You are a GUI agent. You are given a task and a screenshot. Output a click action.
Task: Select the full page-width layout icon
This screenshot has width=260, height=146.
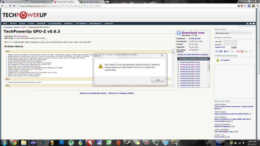pos(254,24)
